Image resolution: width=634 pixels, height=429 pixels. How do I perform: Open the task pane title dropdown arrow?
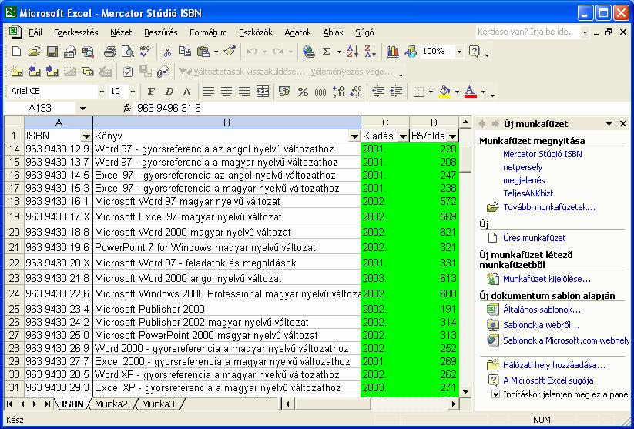coord(609,124)
